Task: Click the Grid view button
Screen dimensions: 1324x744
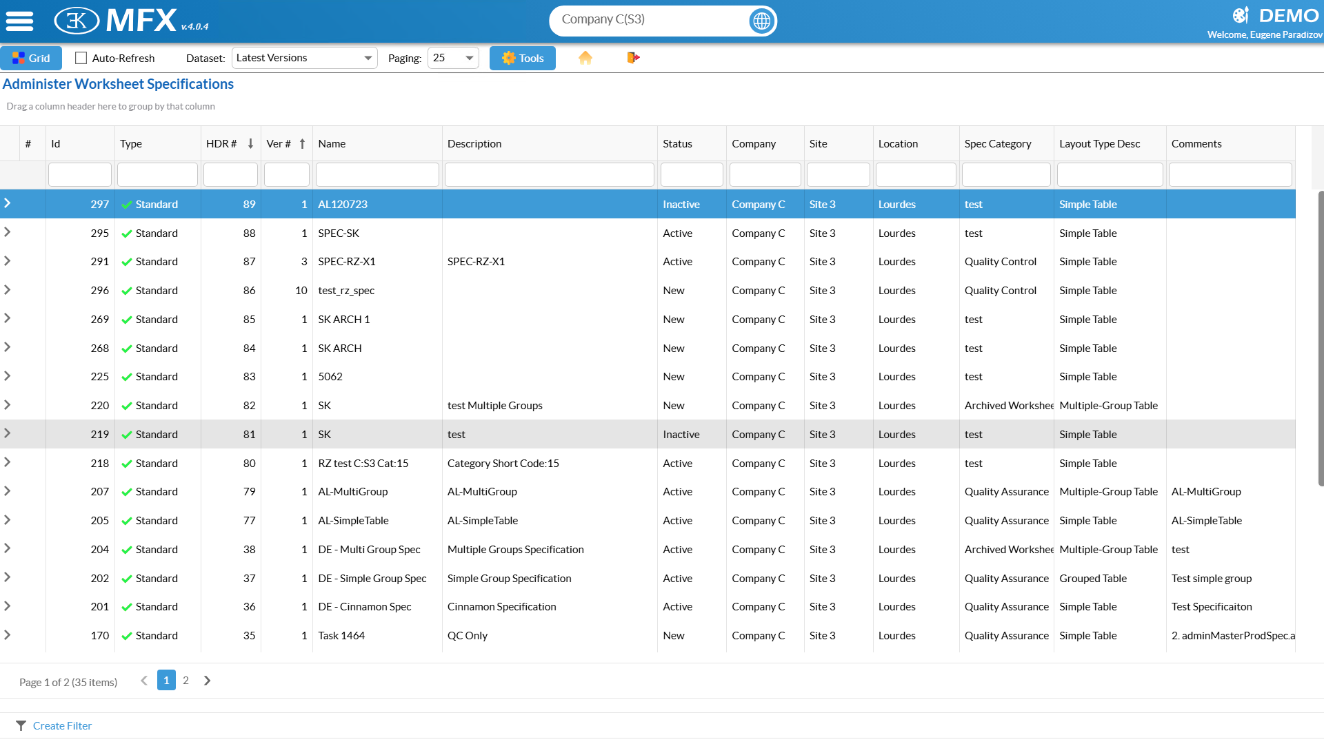Action: [31, 58]
